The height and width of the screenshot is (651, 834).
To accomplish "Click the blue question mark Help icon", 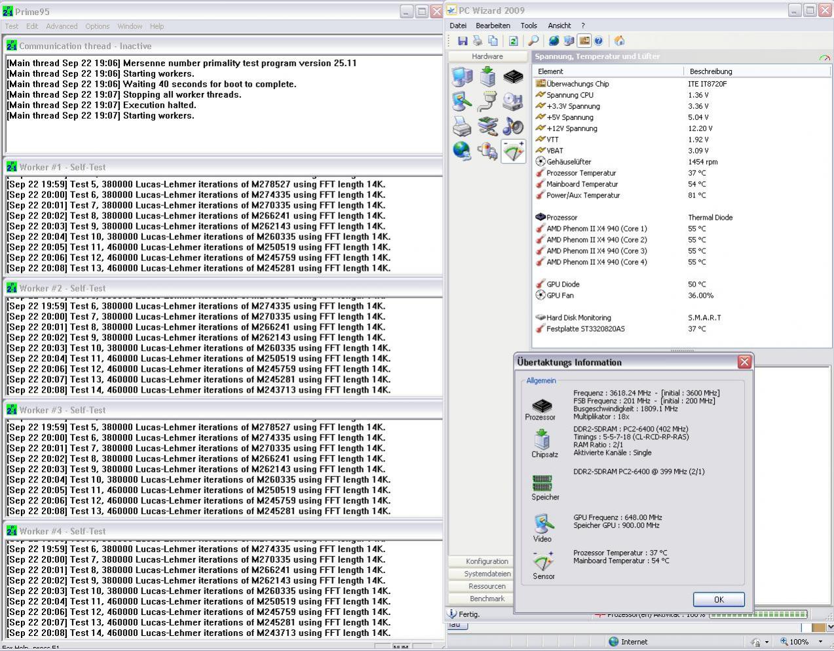I will tap(598, 41).
